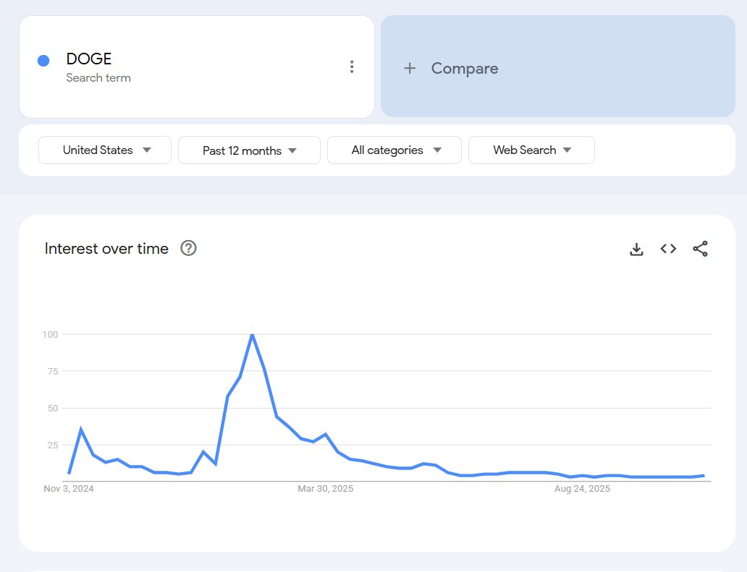
Task: Click the Interest over time title
Action: point(106,248)
